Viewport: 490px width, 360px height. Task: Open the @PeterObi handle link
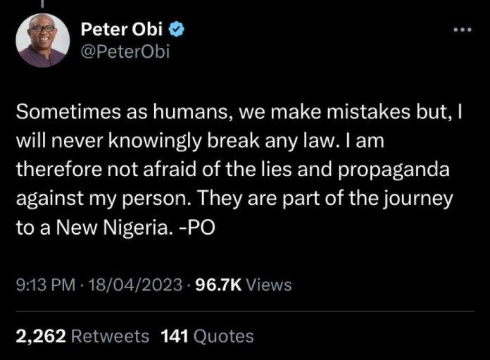125,51
